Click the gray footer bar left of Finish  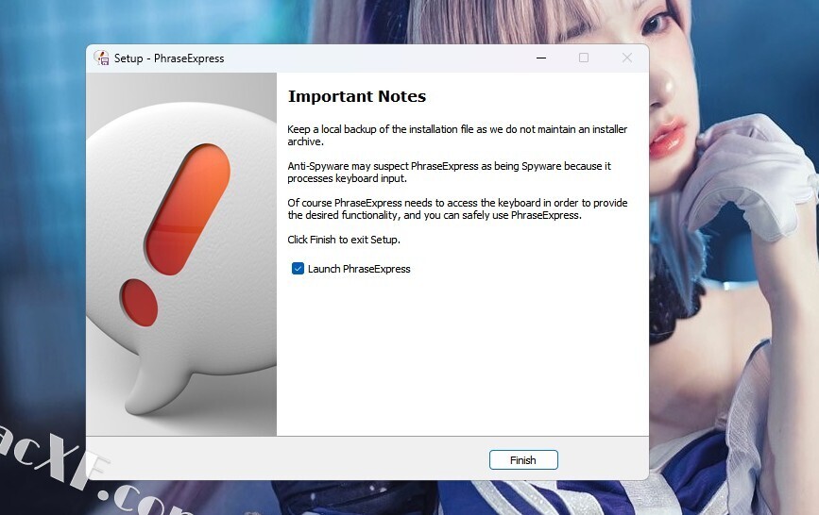click(x=287, y=458)
